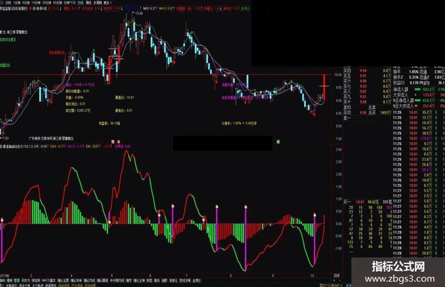The width and height of the screenshot is (445, 287).
Task: Click the 市盈率: 36.10倍 label
Action: click(x=109, y=123)
